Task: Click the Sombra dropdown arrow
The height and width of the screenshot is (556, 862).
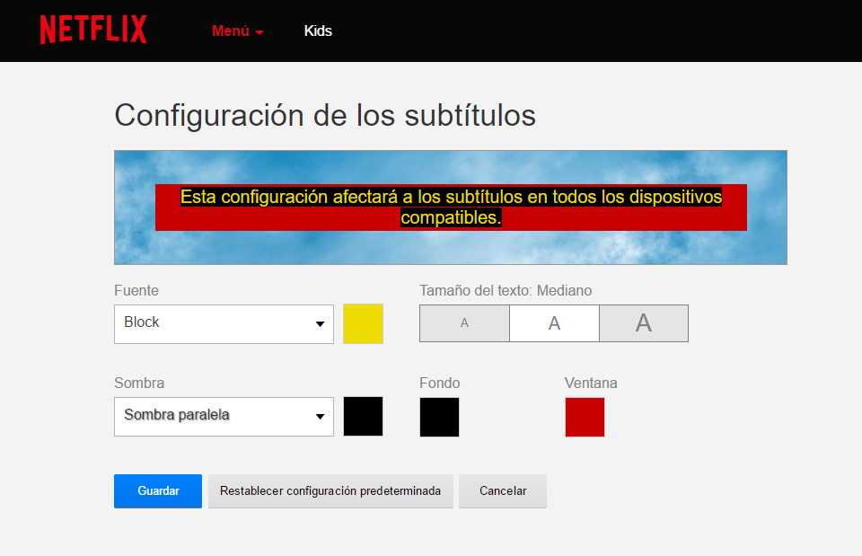Action: click(320, 417)
